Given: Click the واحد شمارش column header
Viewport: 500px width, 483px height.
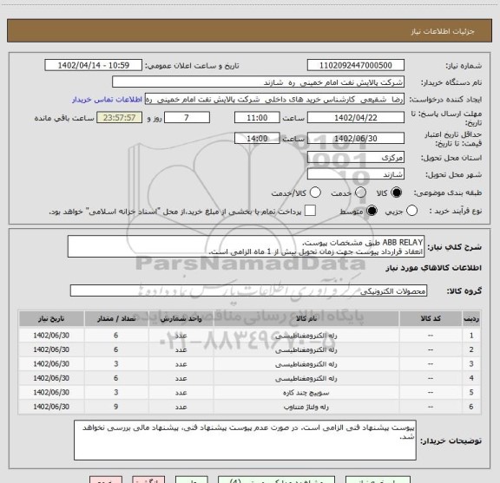Looking at the screenshot, I should (181, 318).
